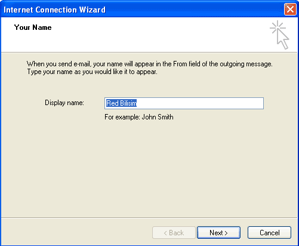This screenshot has height=246, width=299.
Task: Click the grayed-out Back button
Action: [174, 232]
